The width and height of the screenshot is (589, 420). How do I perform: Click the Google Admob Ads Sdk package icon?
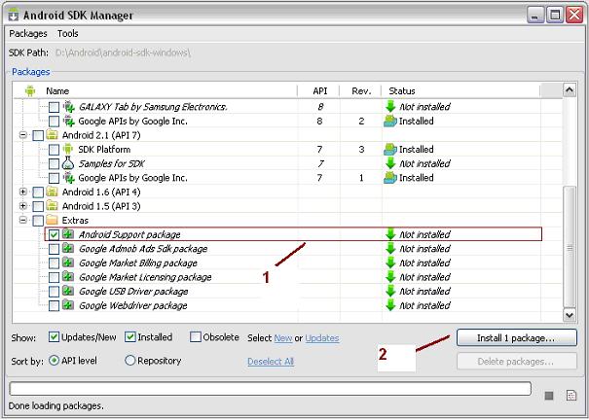click(x=68, y=249)
